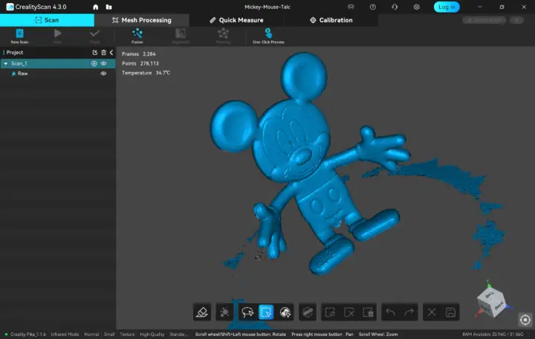The height and width of the screenshot is (339, 535).
Task: Click the Texture status entry
Action: [x=127, y=335]
